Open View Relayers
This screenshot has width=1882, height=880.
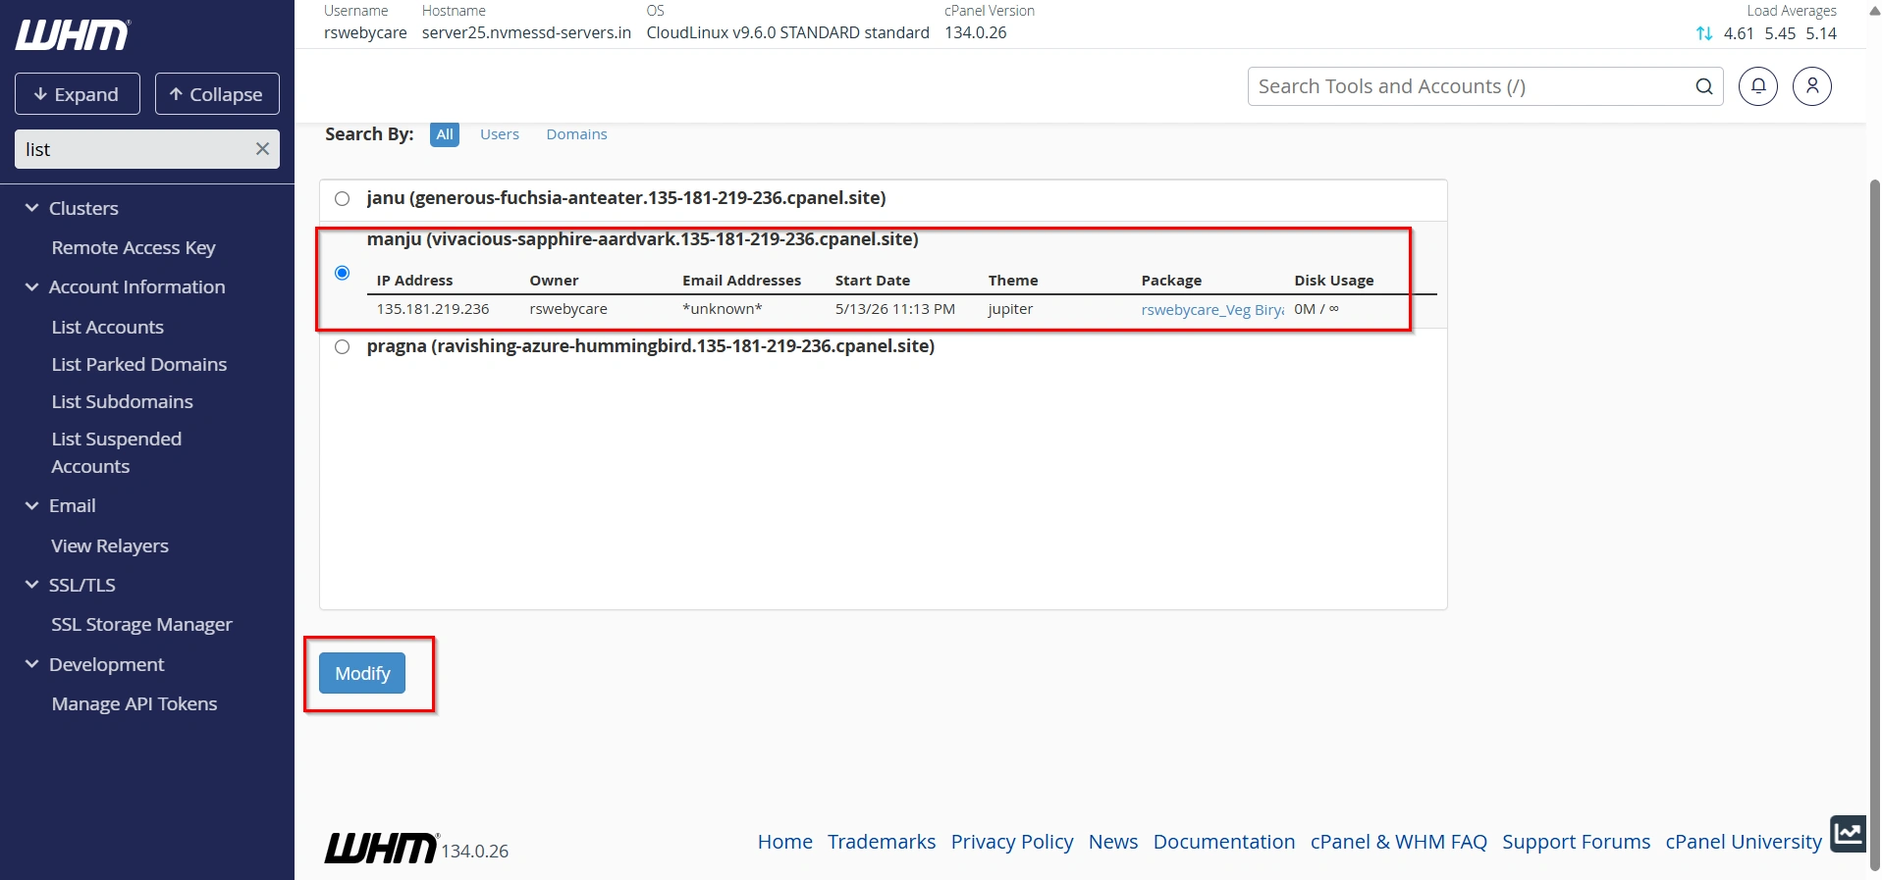pos(110,545)
